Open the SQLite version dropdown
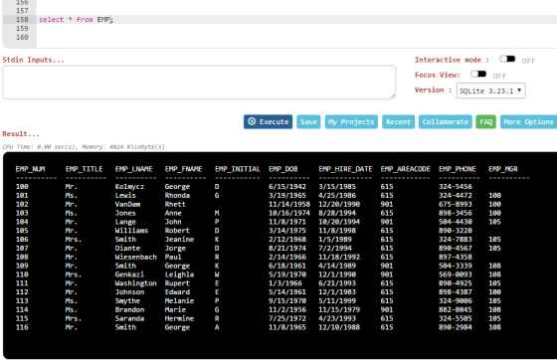The image size is (557, 361). (490, 90)
